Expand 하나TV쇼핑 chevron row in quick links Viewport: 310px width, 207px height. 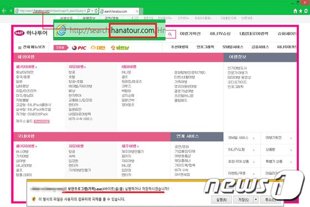tap(241, 149)
